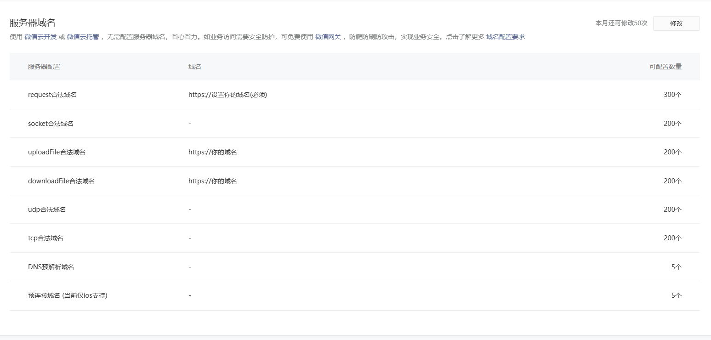The height and width of the screenshot is (340, 711).
Task: Click the 修改 button
Action: pyautogui.click(x=676, y=23)
